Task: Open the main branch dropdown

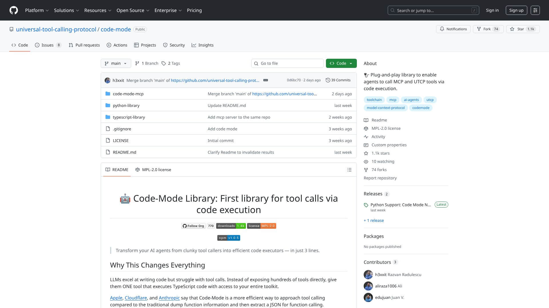Action: tap(116, 63)
